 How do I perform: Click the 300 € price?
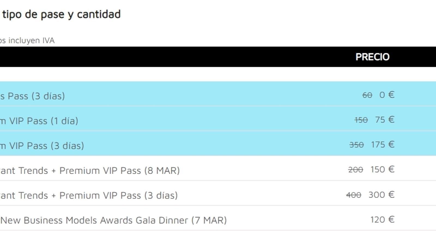pos(381,195)
